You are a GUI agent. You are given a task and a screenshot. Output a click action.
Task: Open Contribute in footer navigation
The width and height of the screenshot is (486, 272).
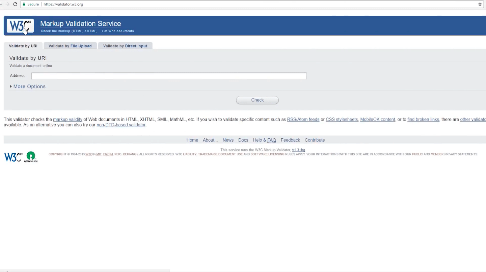[315, 140]
